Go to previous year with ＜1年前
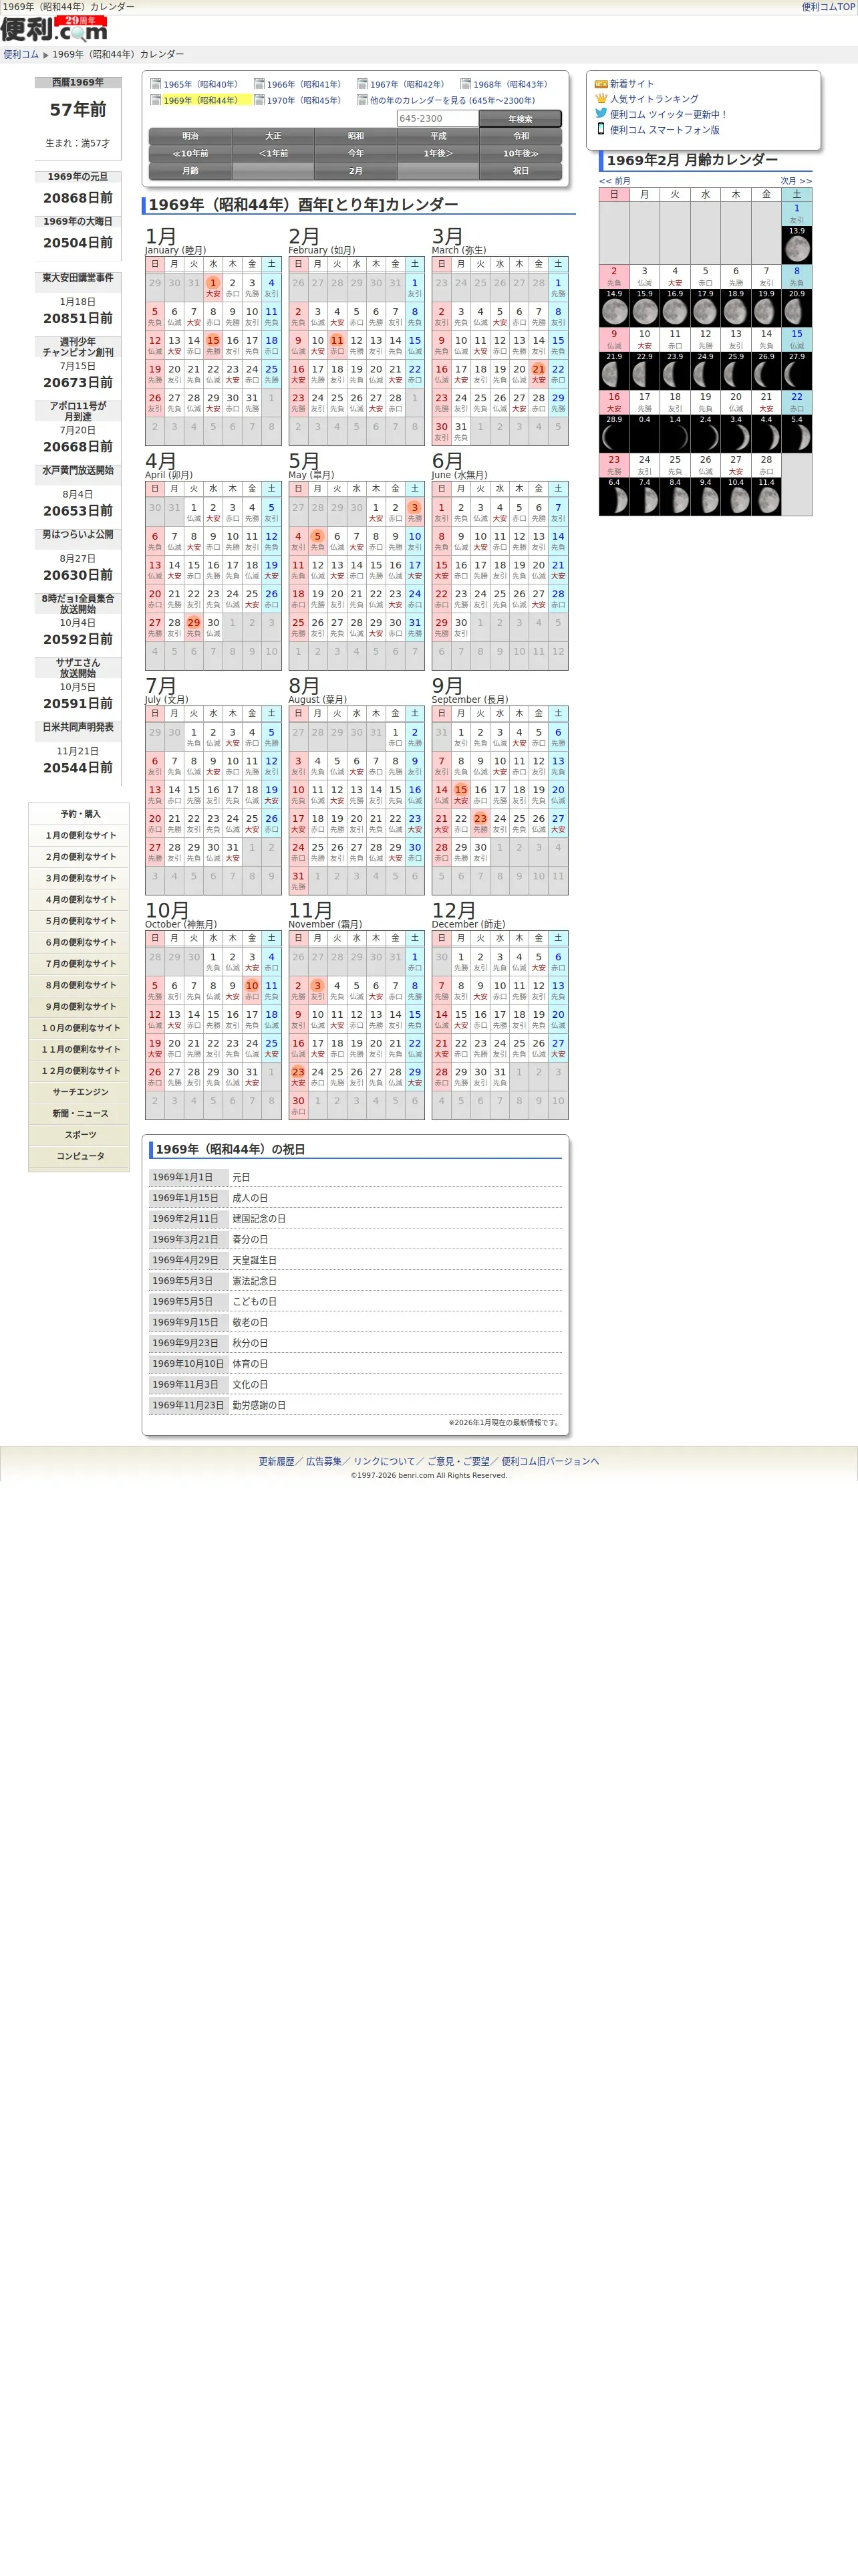The image size is (858, 2576). coord(273,154)
